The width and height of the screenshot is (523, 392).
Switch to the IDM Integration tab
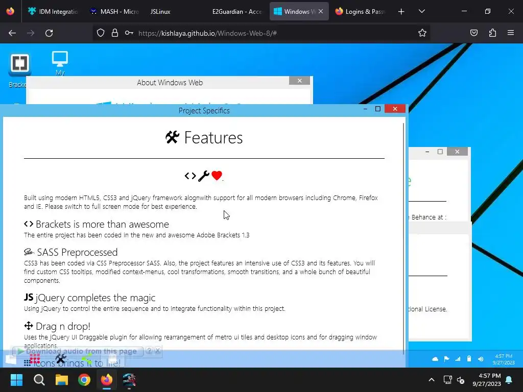53,11
